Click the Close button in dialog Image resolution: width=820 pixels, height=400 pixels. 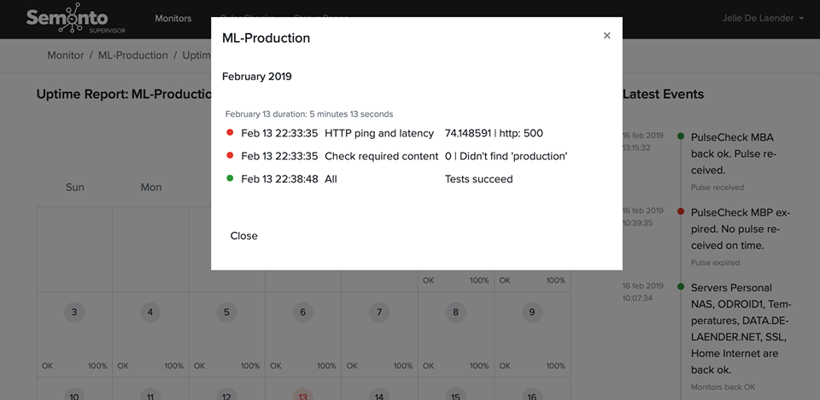click(243, 235)
